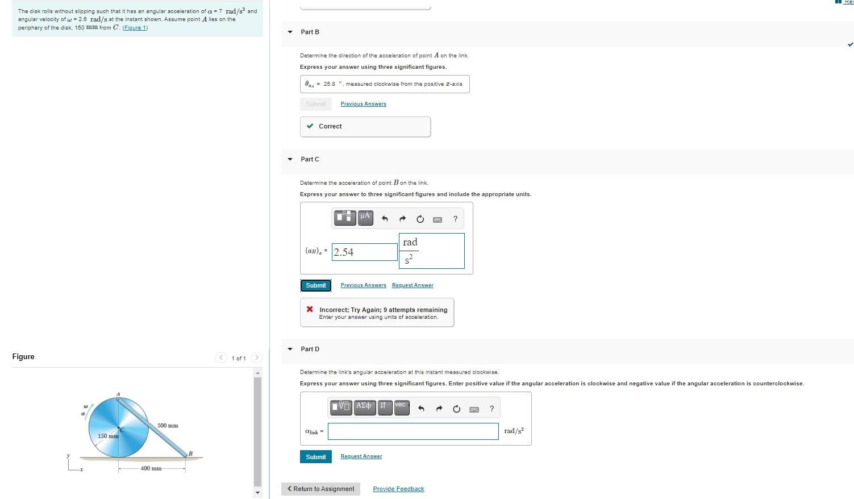Viewport: 854px width, 499px height.
Task: Open help for Part D answer box
Action: click(491, 409)
